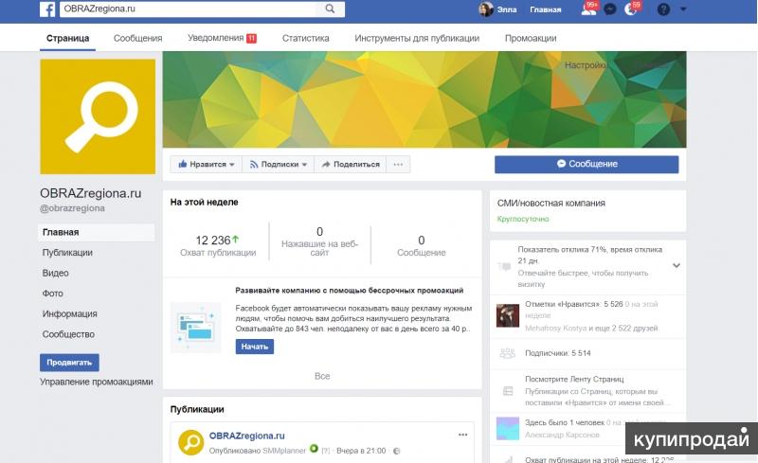This screenshot has height=463, width=758.
Task: Open the post options ellipsis
Action: coord(462,435)
